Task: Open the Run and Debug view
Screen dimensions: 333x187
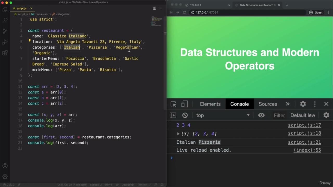Action: click(x=5, y=42)
